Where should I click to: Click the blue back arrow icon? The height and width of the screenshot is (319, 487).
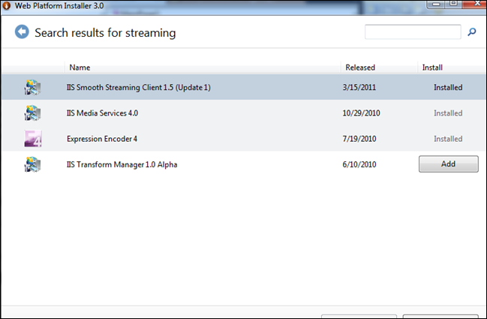coord(22,32)
